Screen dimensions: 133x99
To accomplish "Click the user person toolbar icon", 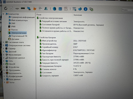I will tap(46, 9).
